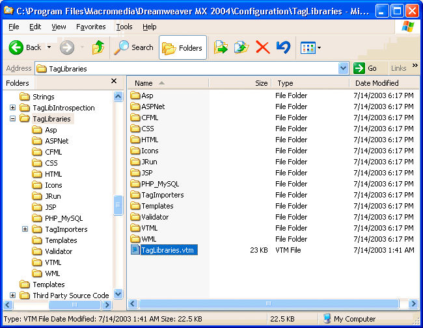This screenshot has width=423, height=328.
Task: Select the Validator folder in the tree
Action: [52, 251]
